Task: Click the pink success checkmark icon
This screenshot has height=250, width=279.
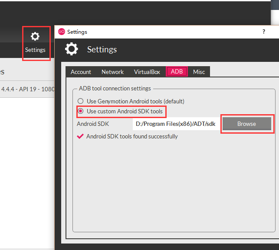Action: (80, 136)
